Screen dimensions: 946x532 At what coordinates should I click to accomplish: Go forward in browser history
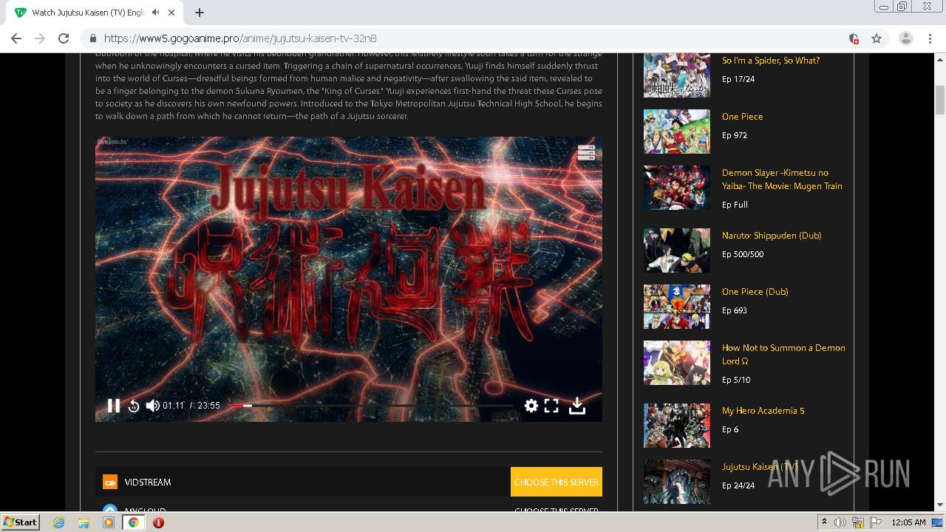40,38
